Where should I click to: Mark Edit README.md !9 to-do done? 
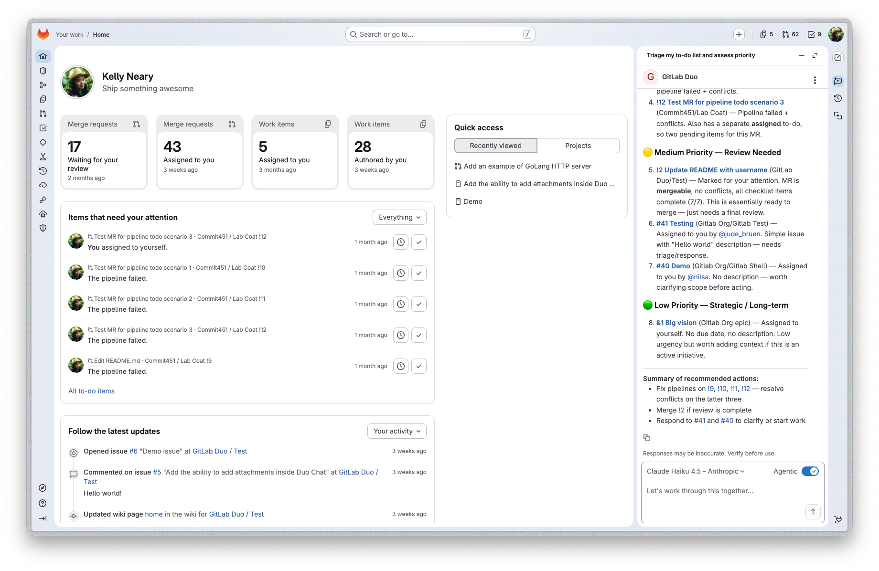click(419, 366)
